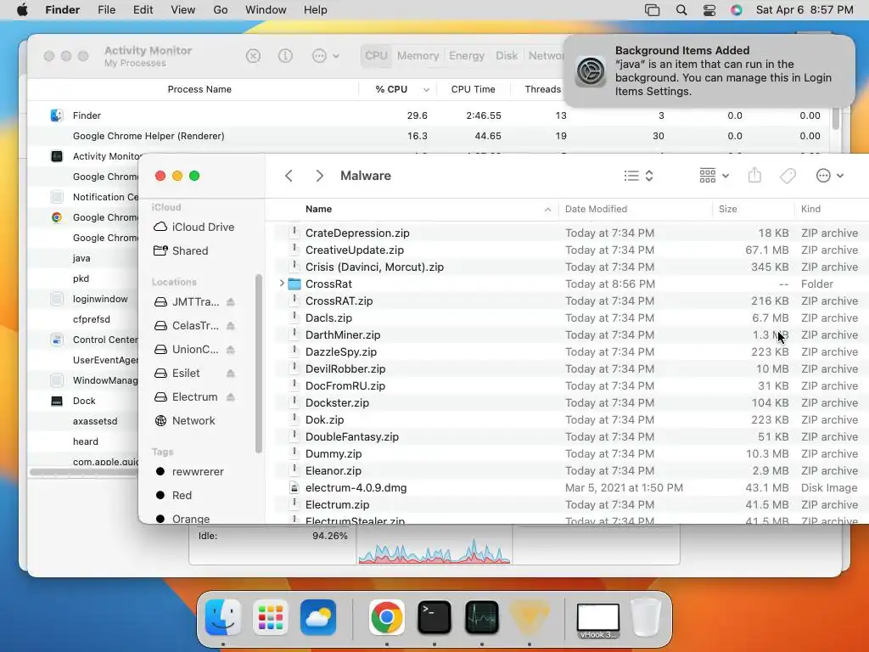Switch to Memory tab in Activity Monitor
869x652 pixels.
point(418,56)
